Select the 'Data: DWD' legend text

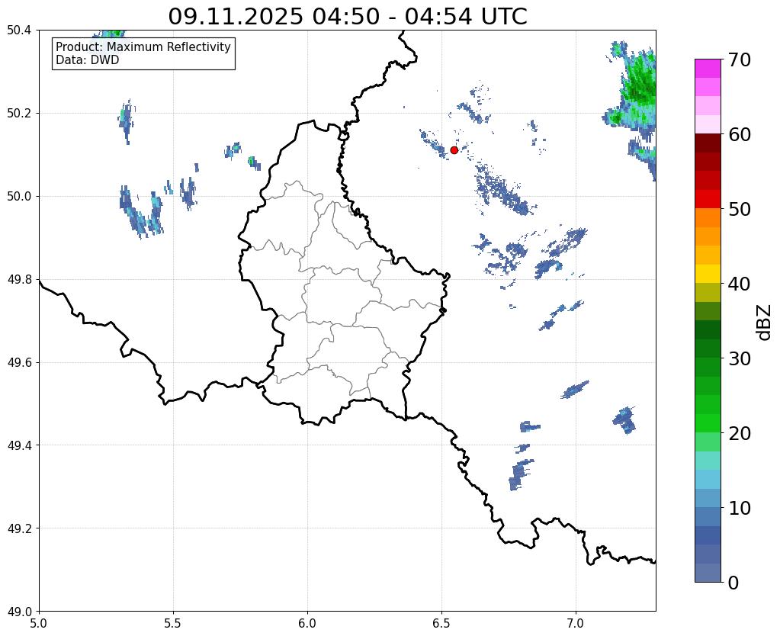click(x=88, y=60)
